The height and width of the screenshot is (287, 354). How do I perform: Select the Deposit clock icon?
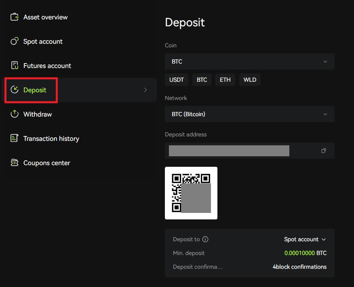click(x=14, y=90)
